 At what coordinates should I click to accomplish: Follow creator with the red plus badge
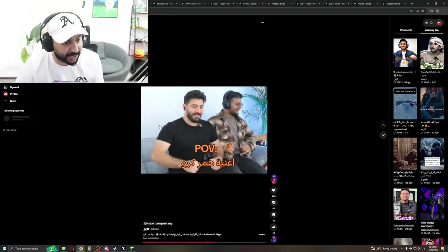pos(274,182)
